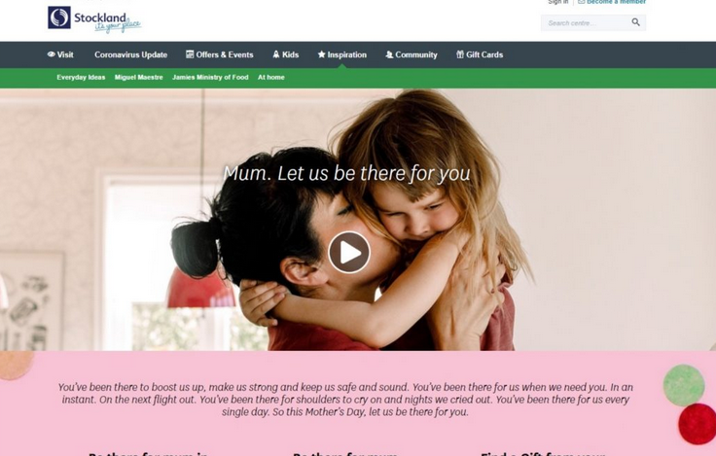Click the "Mum. Let us be there for you" heading

pos(346,173)
